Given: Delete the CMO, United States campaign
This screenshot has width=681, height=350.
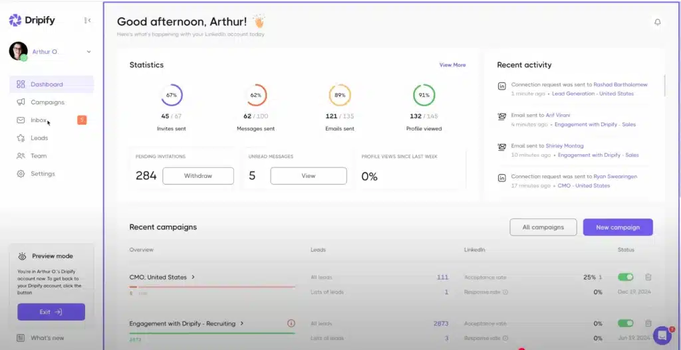Looking at the screenshot, I should pos(648,277).
